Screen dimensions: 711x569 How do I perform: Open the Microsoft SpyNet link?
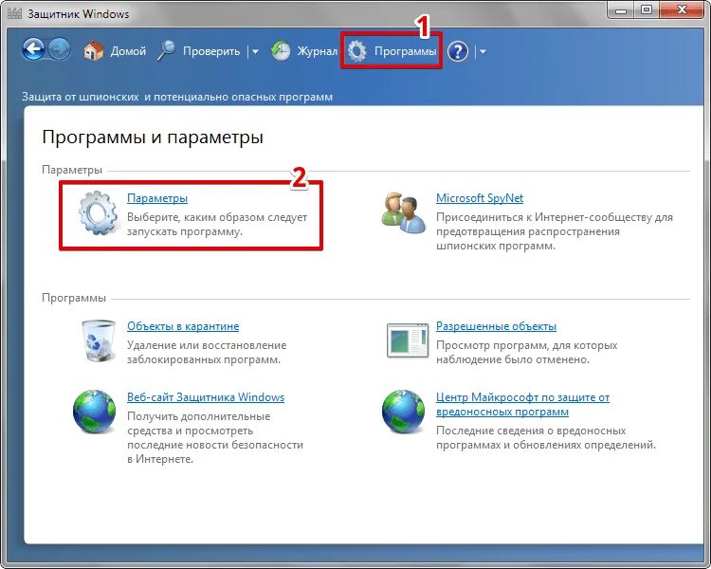480,198
